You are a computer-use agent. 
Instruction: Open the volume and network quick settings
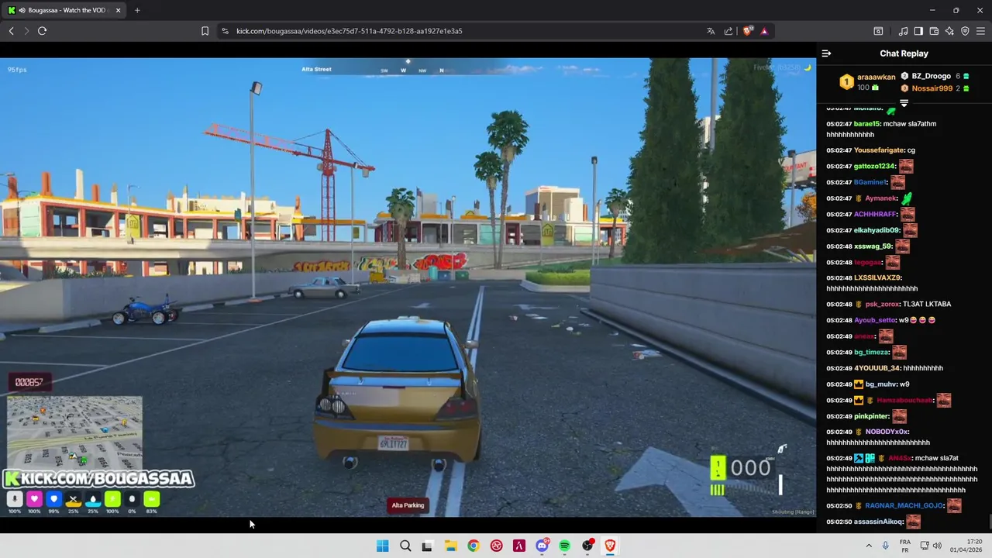931,546
